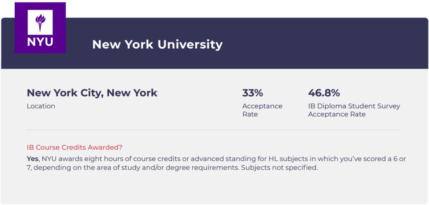Viewport: 429px width, 205px height.
Task: Click IB Diploma Student Survey Acceptance Rate label
Action: coord(354,110)
